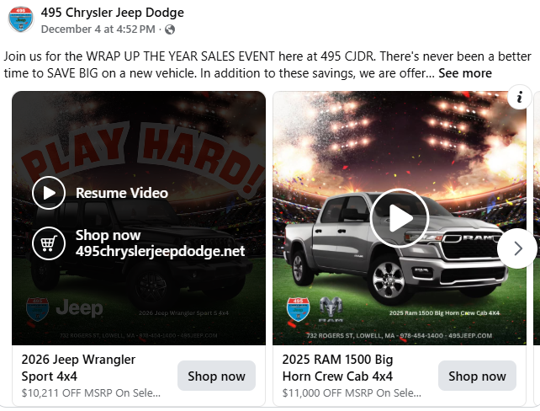This screenshot has width=540, height=411.
Task: Play the RAM 1500 video
Action: pos(400,218)
